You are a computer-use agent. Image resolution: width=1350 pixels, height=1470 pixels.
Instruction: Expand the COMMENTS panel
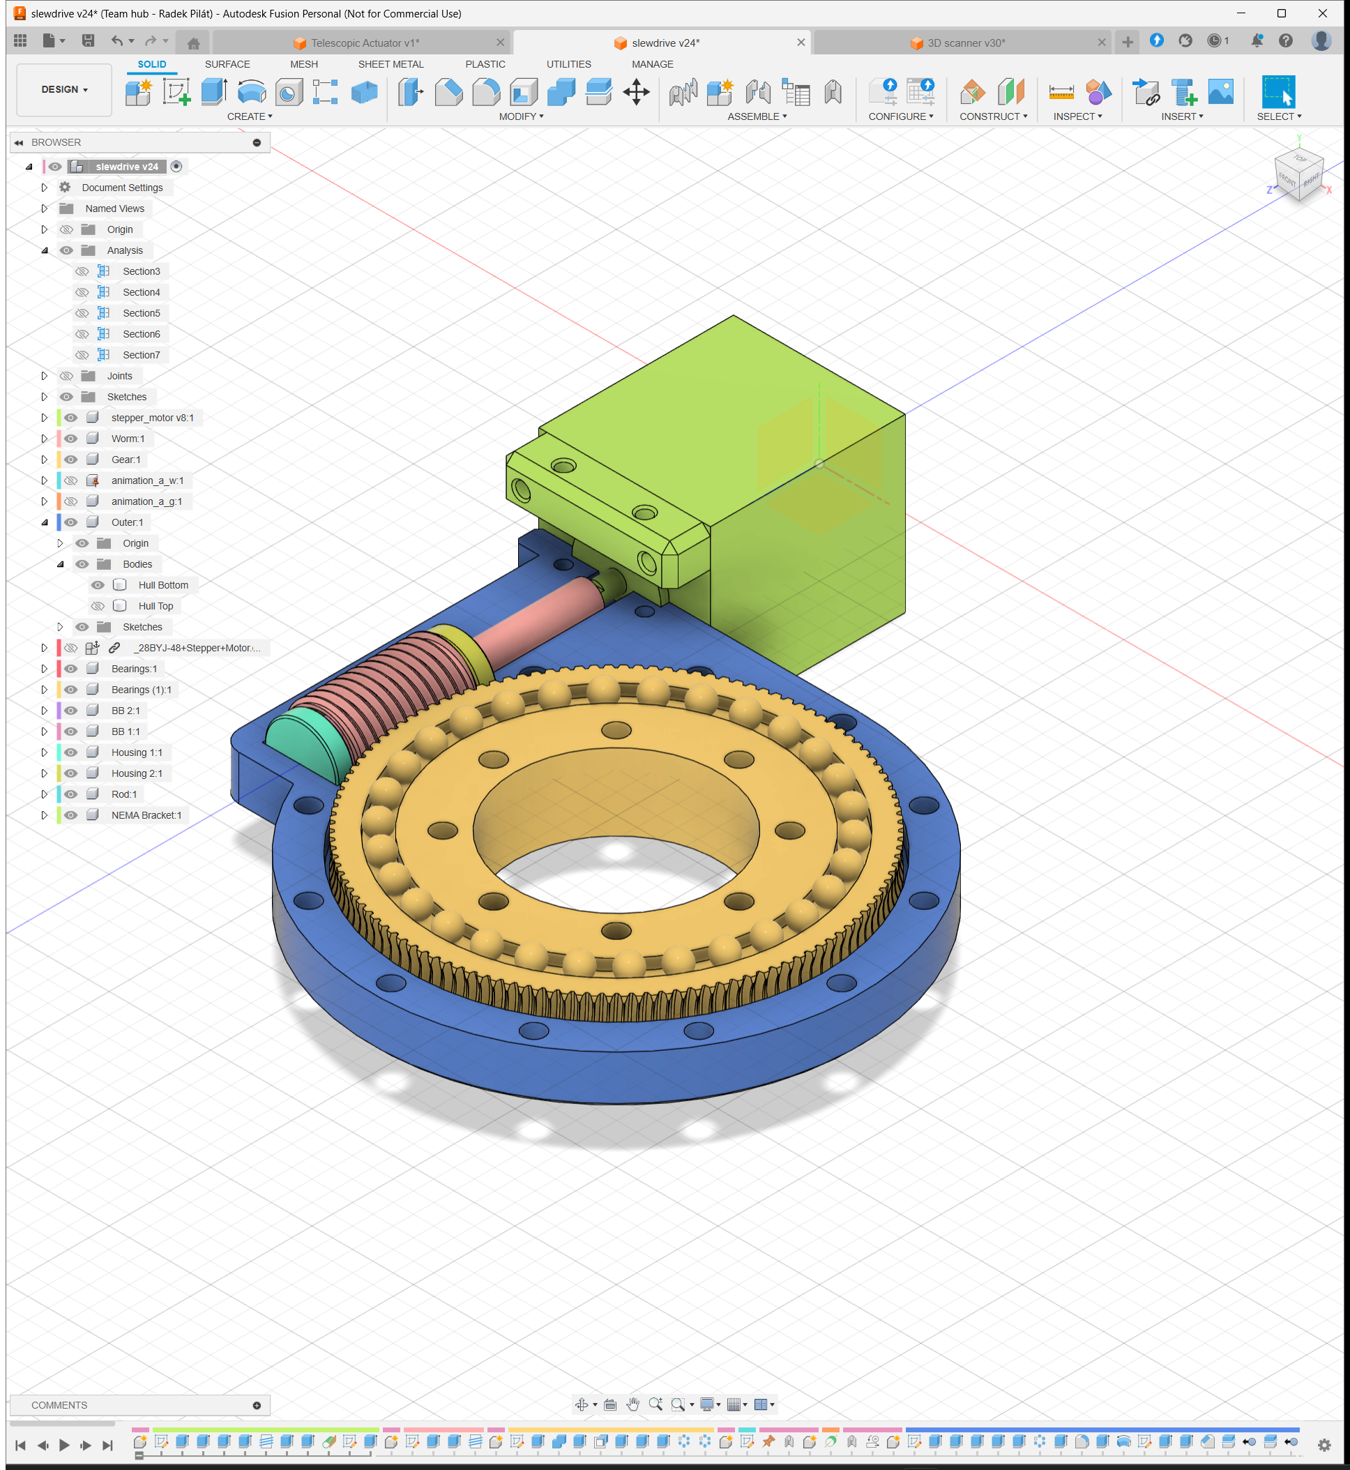pyautogui.click(x=257, y=1405)
